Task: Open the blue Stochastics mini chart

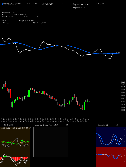Action: 111,137
